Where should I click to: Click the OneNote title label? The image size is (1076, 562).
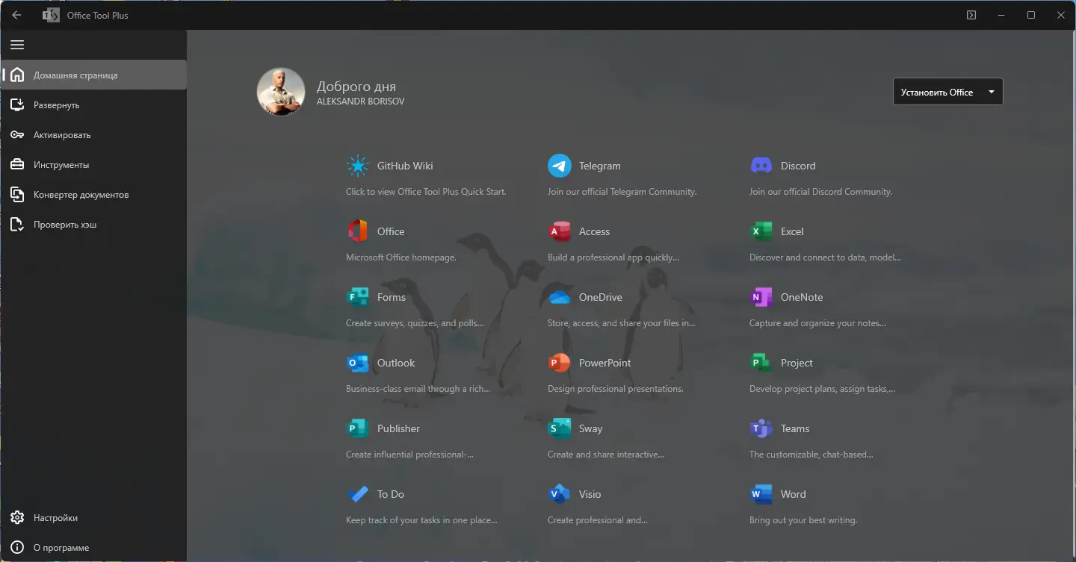tap(802, 297)
